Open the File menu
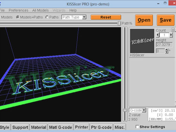Viewport: 176px width, 132px height. (x=2, y=10)
